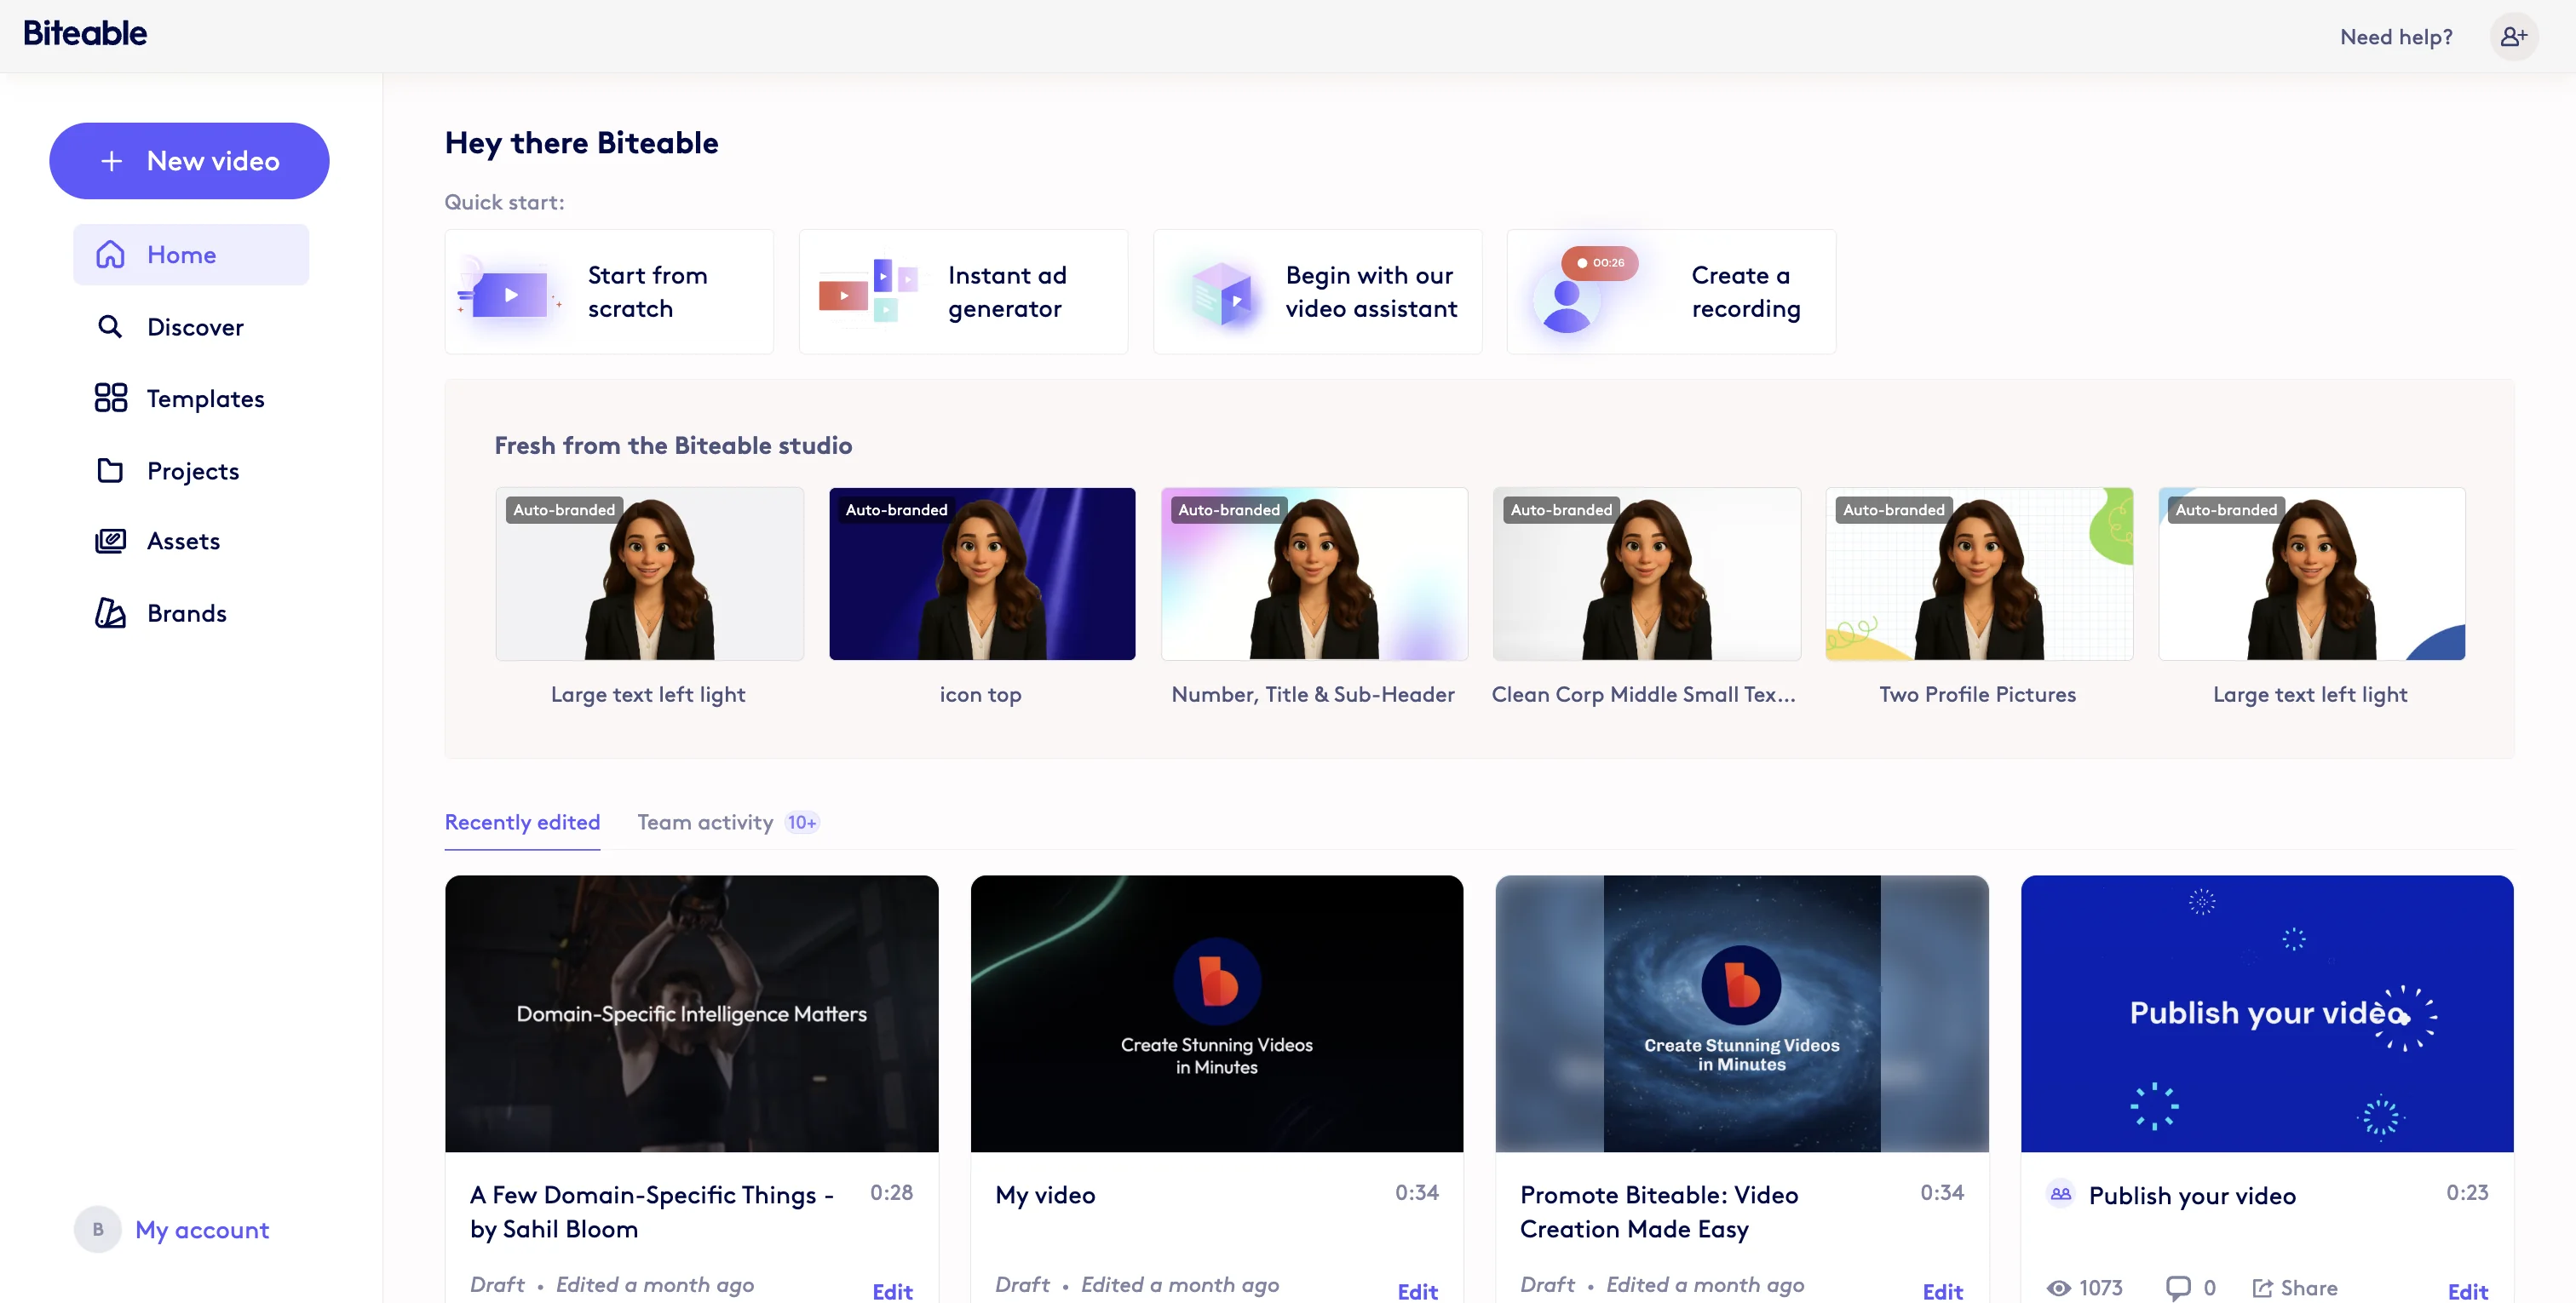Stay on the Recently edited tab
This screenshot has width=2576, height=1303.
point(522,822)
